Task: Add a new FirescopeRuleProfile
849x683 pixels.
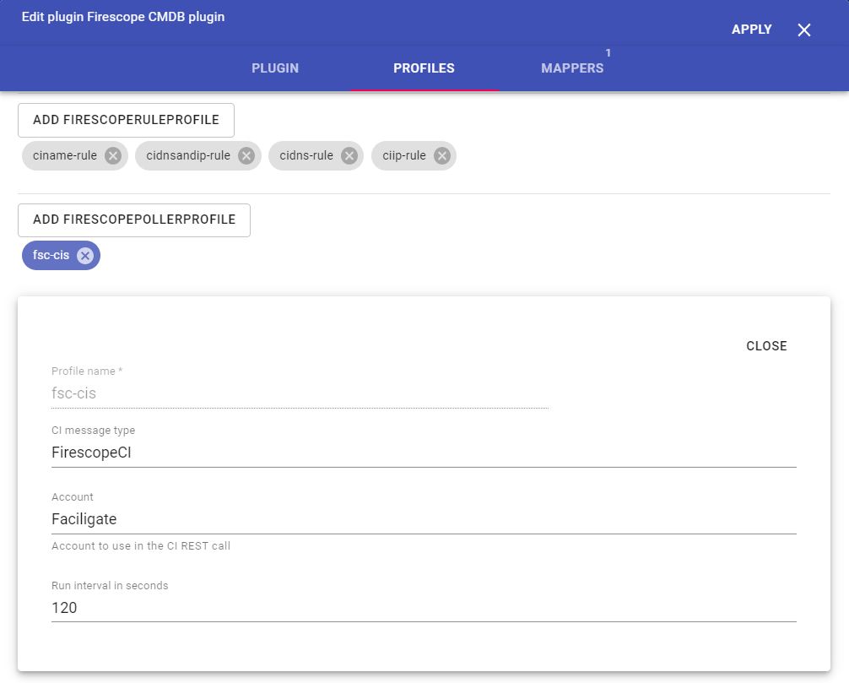Action: (x=126, y=120)
